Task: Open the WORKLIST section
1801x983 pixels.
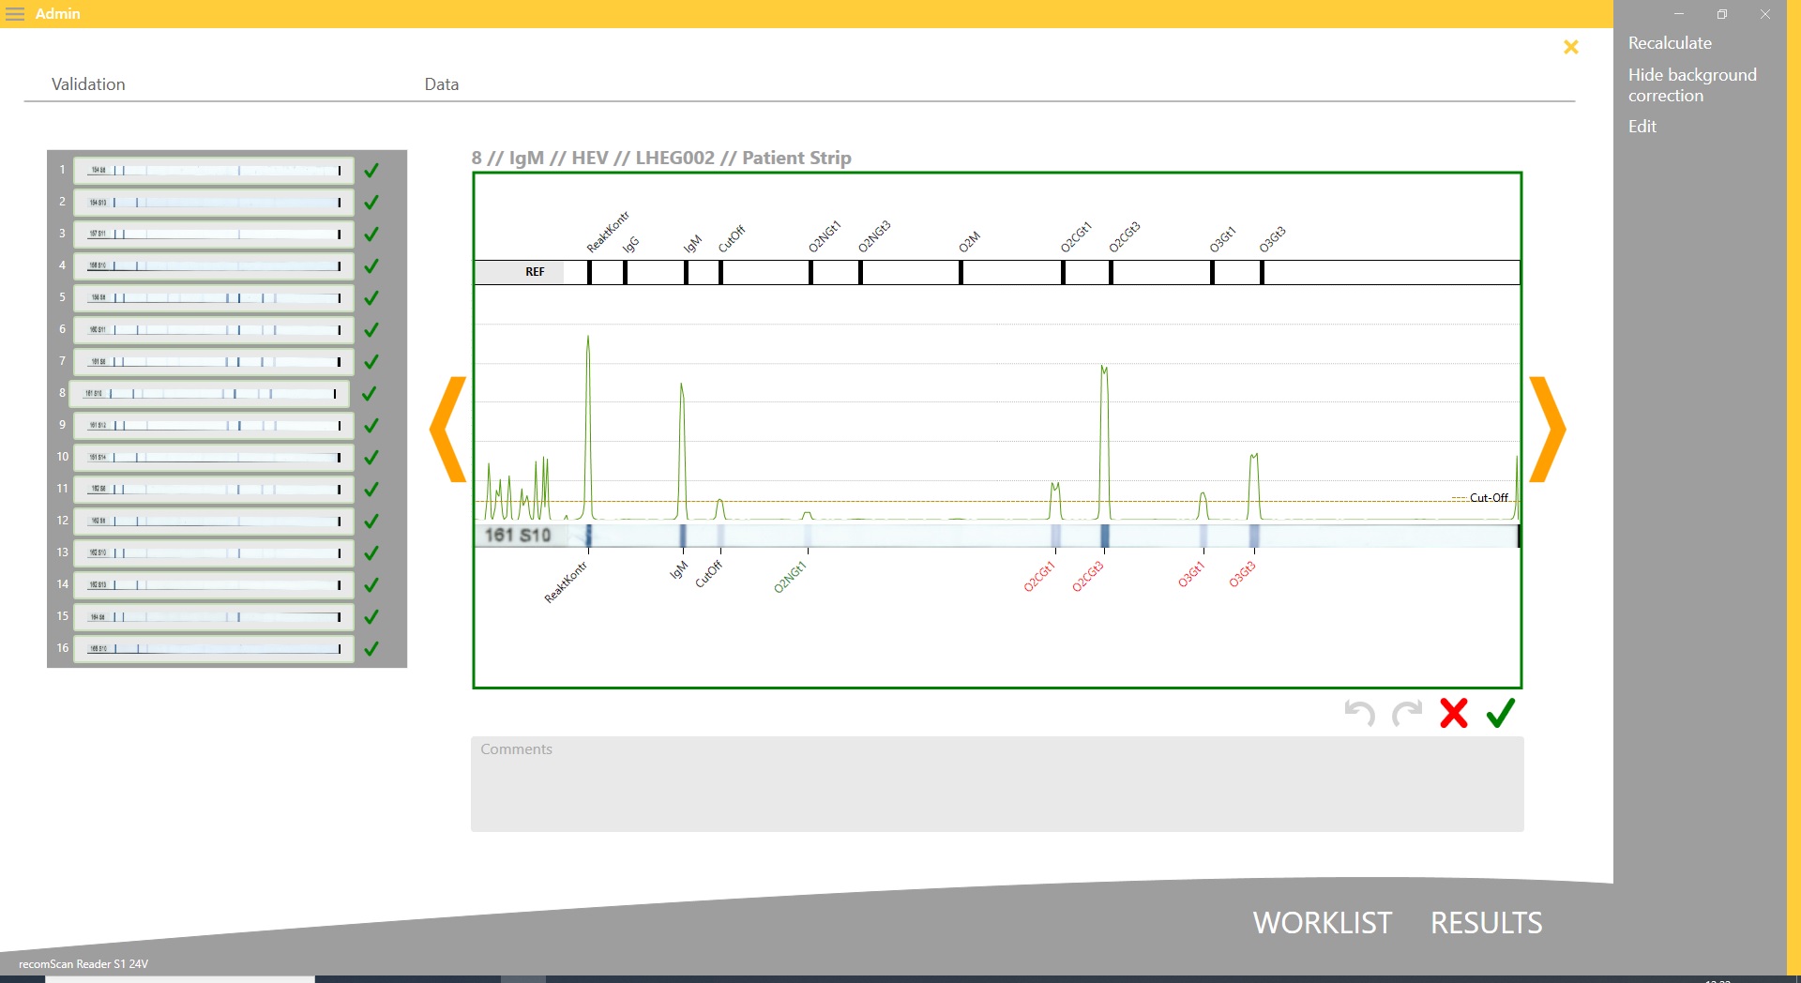Action: coord(1322,923)
